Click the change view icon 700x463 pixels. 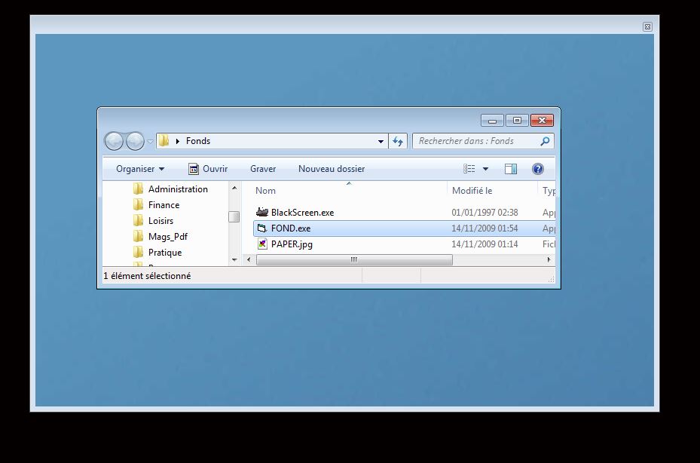coord(469,169)
